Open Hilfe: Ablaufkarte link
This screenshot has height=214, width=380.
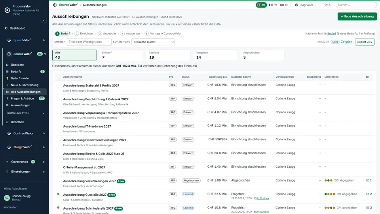point(15,189)
